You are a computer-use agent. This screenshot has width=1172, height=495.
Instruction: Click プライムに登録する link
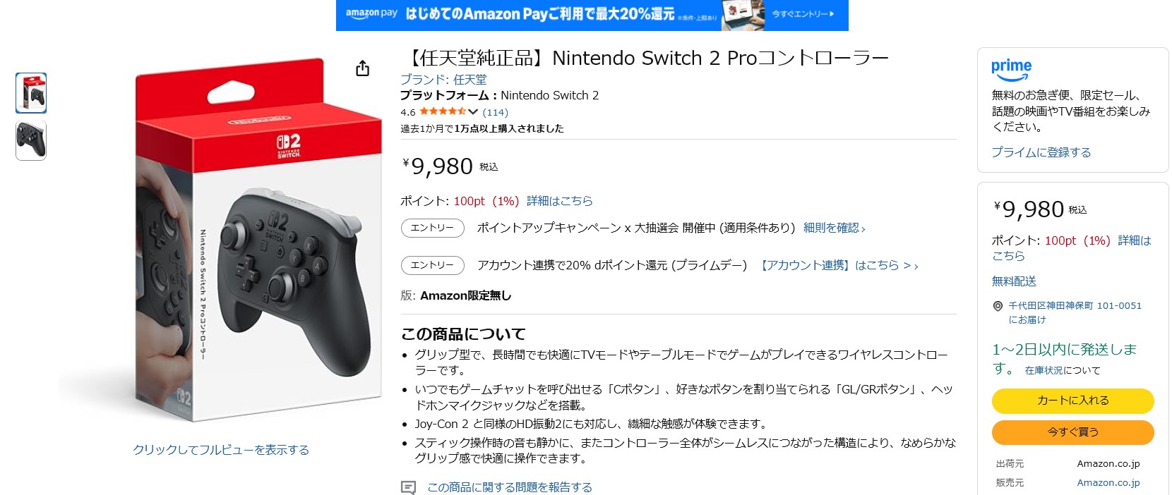1041,152
